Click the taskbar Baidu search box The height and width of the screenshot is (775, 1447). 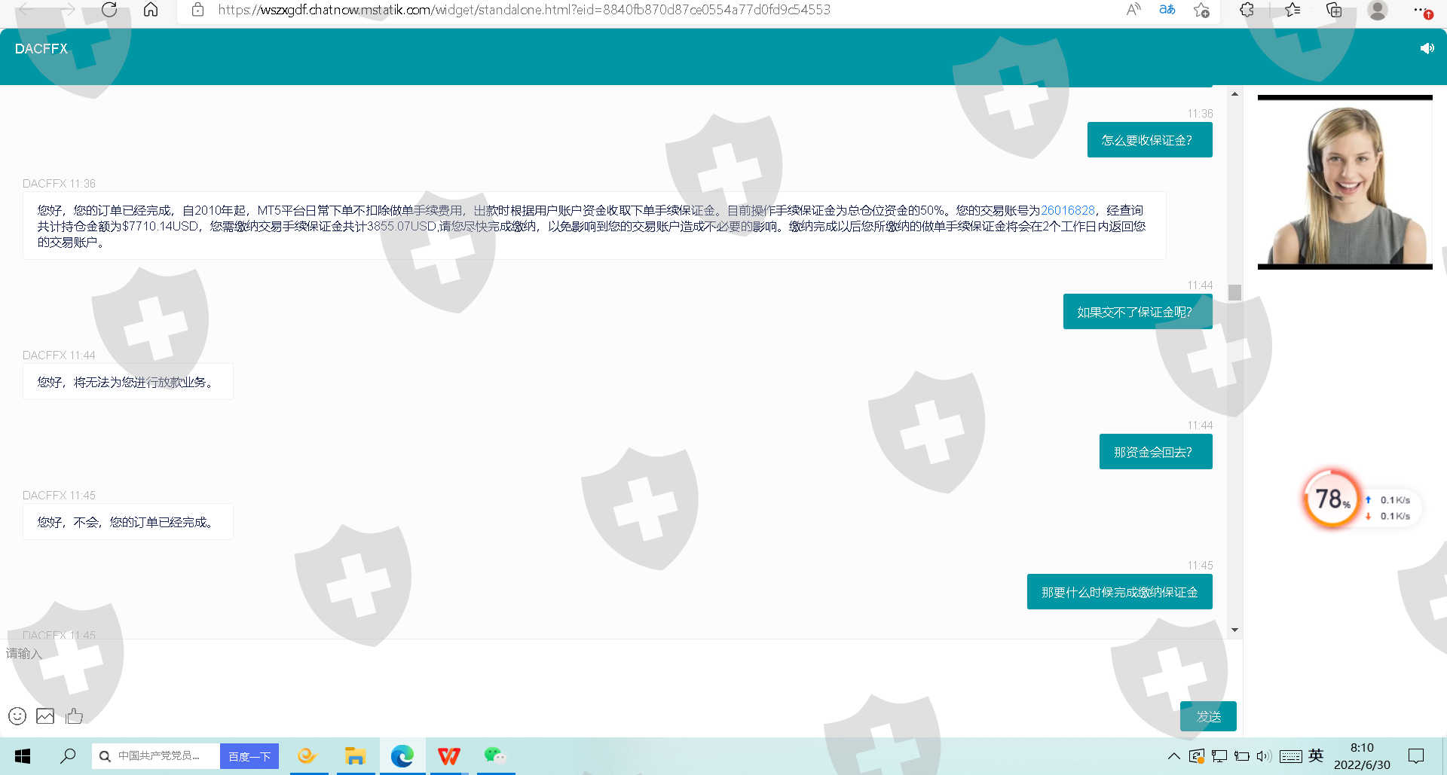[156, 756]
